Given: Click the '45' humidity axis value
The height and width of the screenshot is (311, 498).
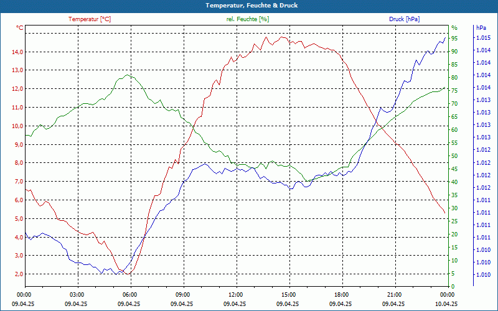Looking at the screenshot, I should [454, 169].
